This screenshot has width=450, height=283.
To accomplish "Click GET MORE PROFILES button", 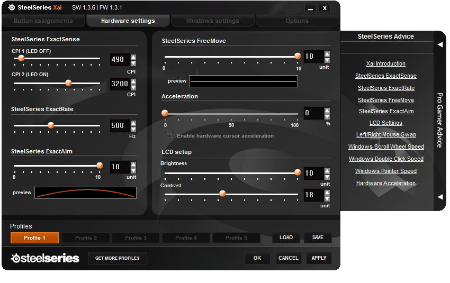I will 118,258.
